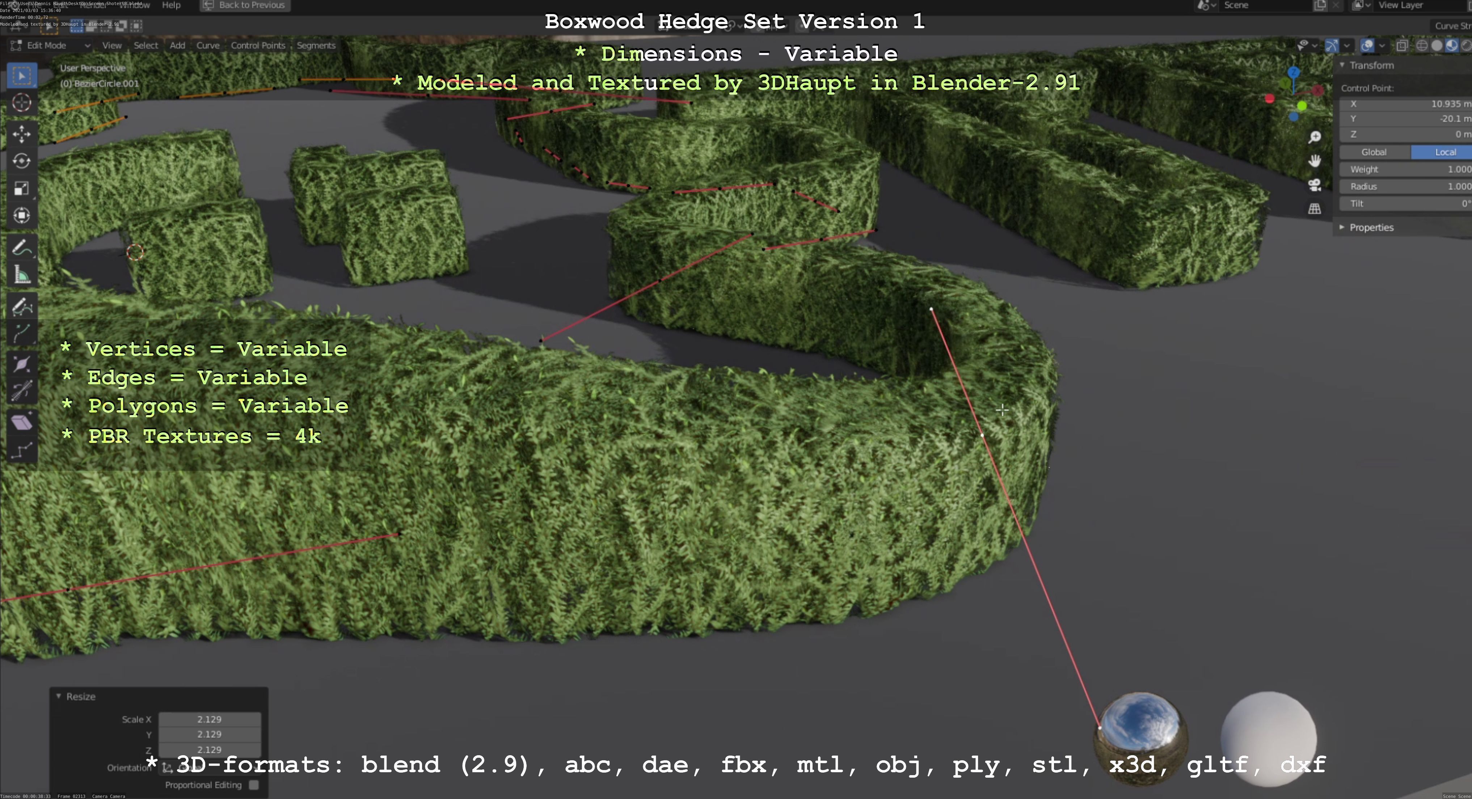Image resolution: width=1472 pixels, height=799 pixels.
Task: Activate the Measure ruler tool
Action: (x=22, y=275)
